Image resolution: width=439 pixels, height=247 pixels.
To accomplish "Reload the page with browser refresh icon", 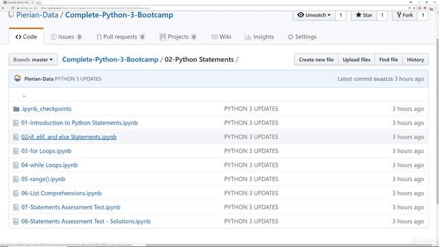I will click(12, 8).
